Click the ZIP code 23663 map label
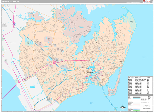Image resolution: width=154 pixels, height=112 pixels. tap(110, 60)
